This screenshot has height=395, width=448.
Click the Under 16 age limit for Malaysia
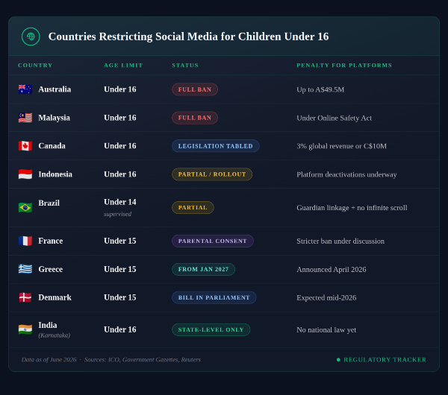coord(120,118)
